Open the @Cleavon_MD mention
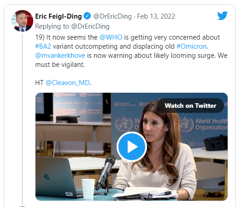The image size is (239, 207). click(68, 83)
